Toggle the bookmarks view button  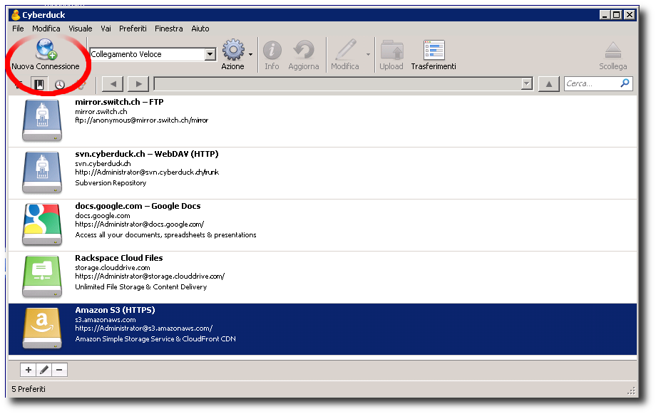tap(39, 85)
